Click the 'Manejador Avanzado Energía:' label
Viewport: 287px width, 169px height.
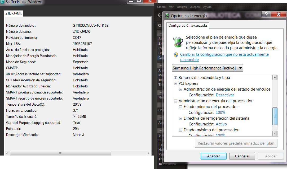[x=28, y=86]
